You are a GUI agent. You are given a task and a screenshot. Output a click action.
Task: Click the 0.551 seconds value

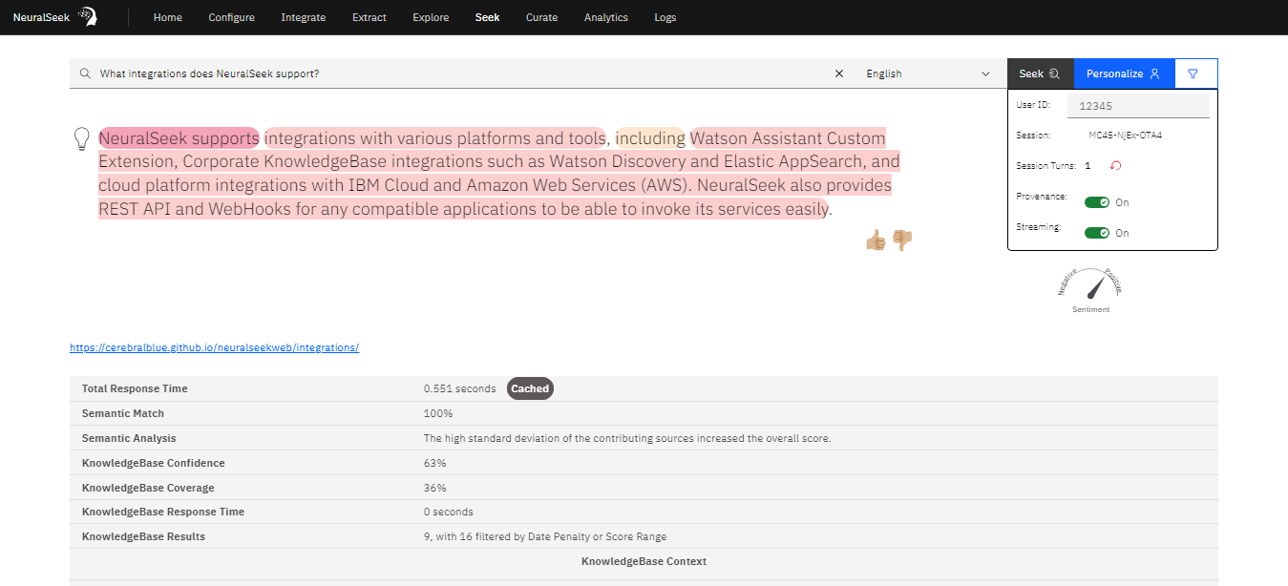tap(460, 388)
